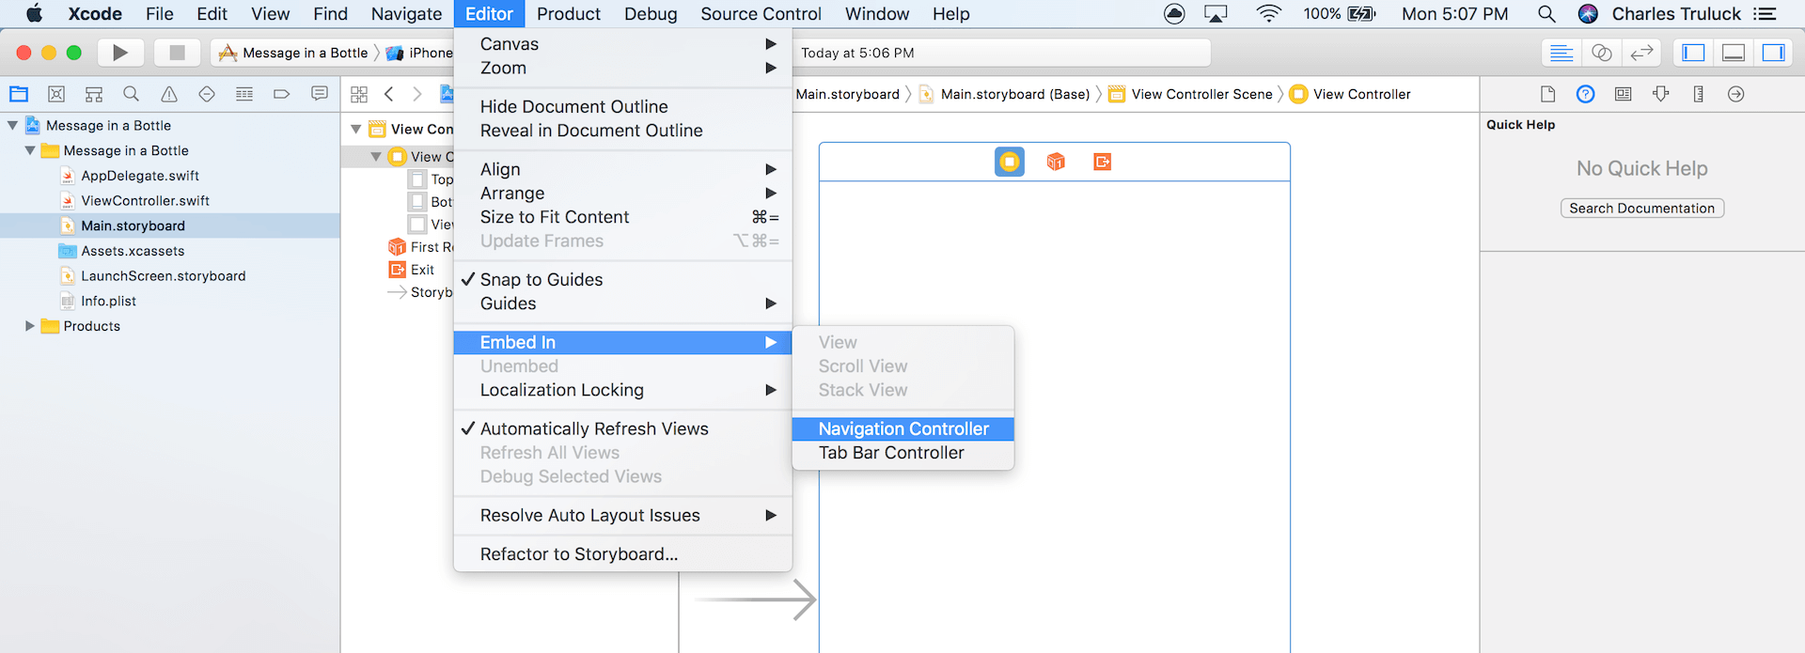Screen dimensions: 1805x653
Task: Collapse the Message in a Bottle project root
Action: click(x=13, y=125)
